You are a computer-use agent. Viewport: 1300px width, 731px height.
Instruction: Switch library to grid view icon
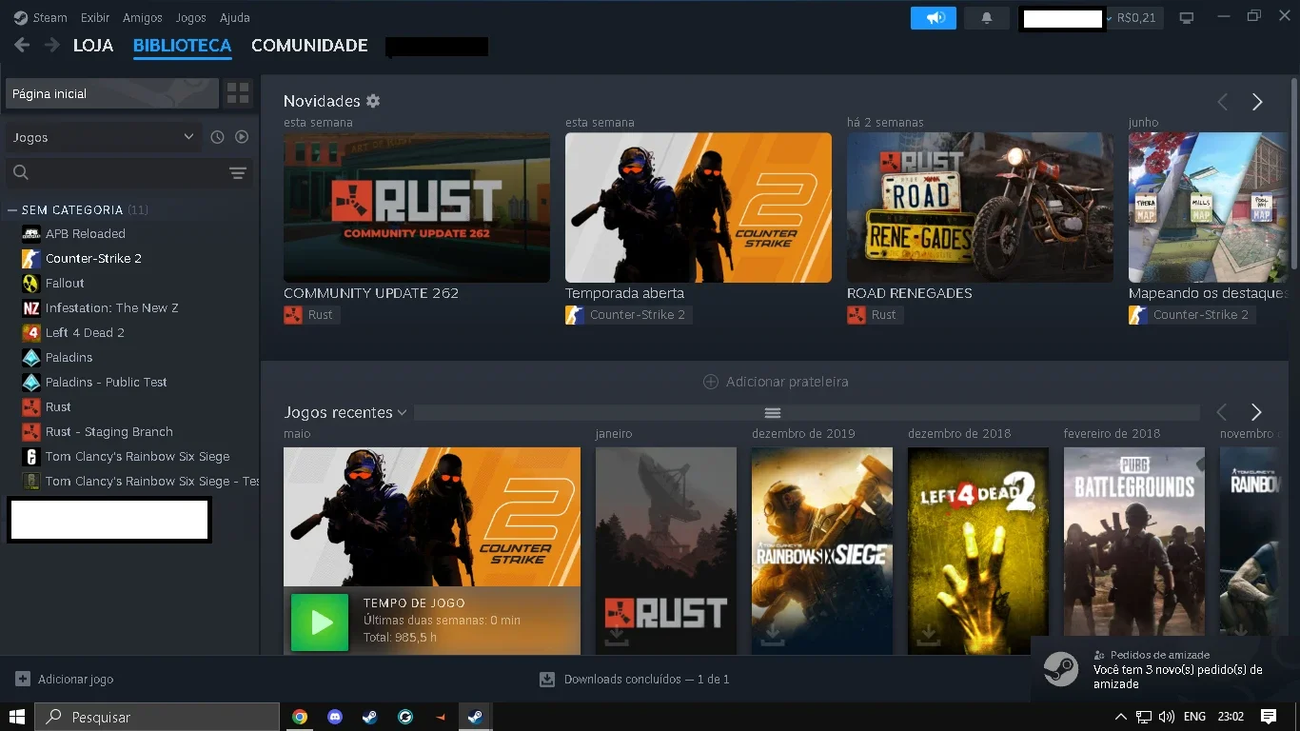238,93
